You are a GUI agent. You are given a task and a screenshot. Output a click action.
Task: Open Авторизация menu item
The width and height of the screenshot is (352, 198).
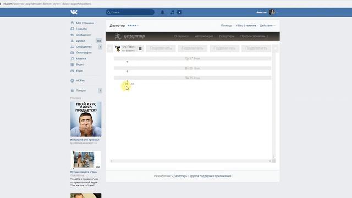204,36
